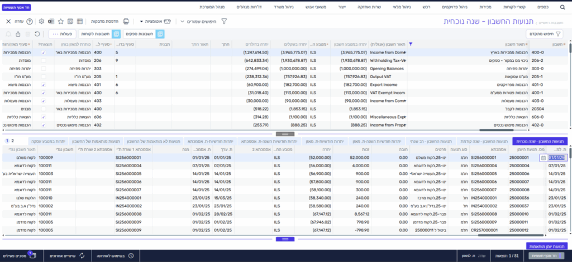Viewport: 572px width, 262px height.
Task: Click the funnel icon in חיפוש מתקדם button
Action: tap(557, 34)
